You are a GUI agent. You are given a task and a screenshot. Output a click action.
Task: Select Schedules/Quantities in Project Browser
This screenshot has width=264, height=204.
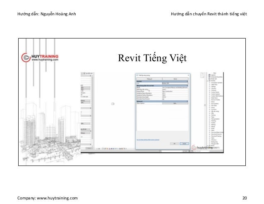217,77
